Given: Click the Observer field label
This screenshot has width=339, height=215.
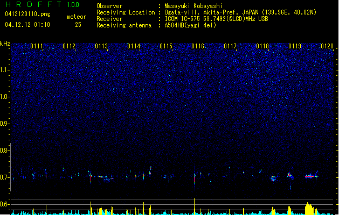Looking at the screenshot, I should tap(109, 6).
